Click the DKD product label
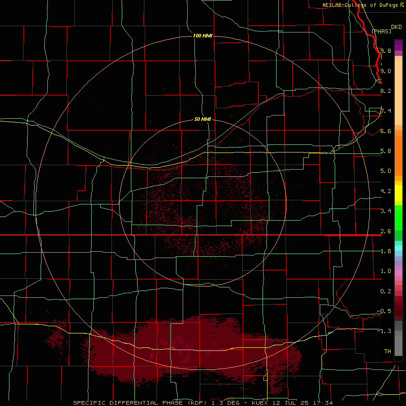This screenshot has height=406, width=406. (397, 27)
